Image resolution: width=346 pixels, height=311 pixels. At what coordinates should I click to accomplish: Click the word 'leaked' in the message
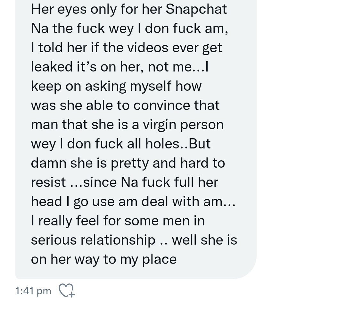pos(52,67)
